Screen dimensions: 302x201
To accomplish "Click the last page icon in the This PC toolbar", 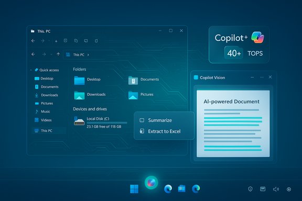I will pos(96,41).
